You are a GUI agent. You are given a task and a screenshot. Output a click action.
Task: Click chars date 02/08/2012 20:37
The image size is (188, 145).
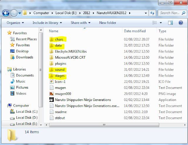pos(137,39)
